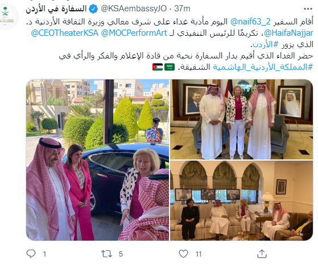Click the embassy profile avatar

pos(7,16)
